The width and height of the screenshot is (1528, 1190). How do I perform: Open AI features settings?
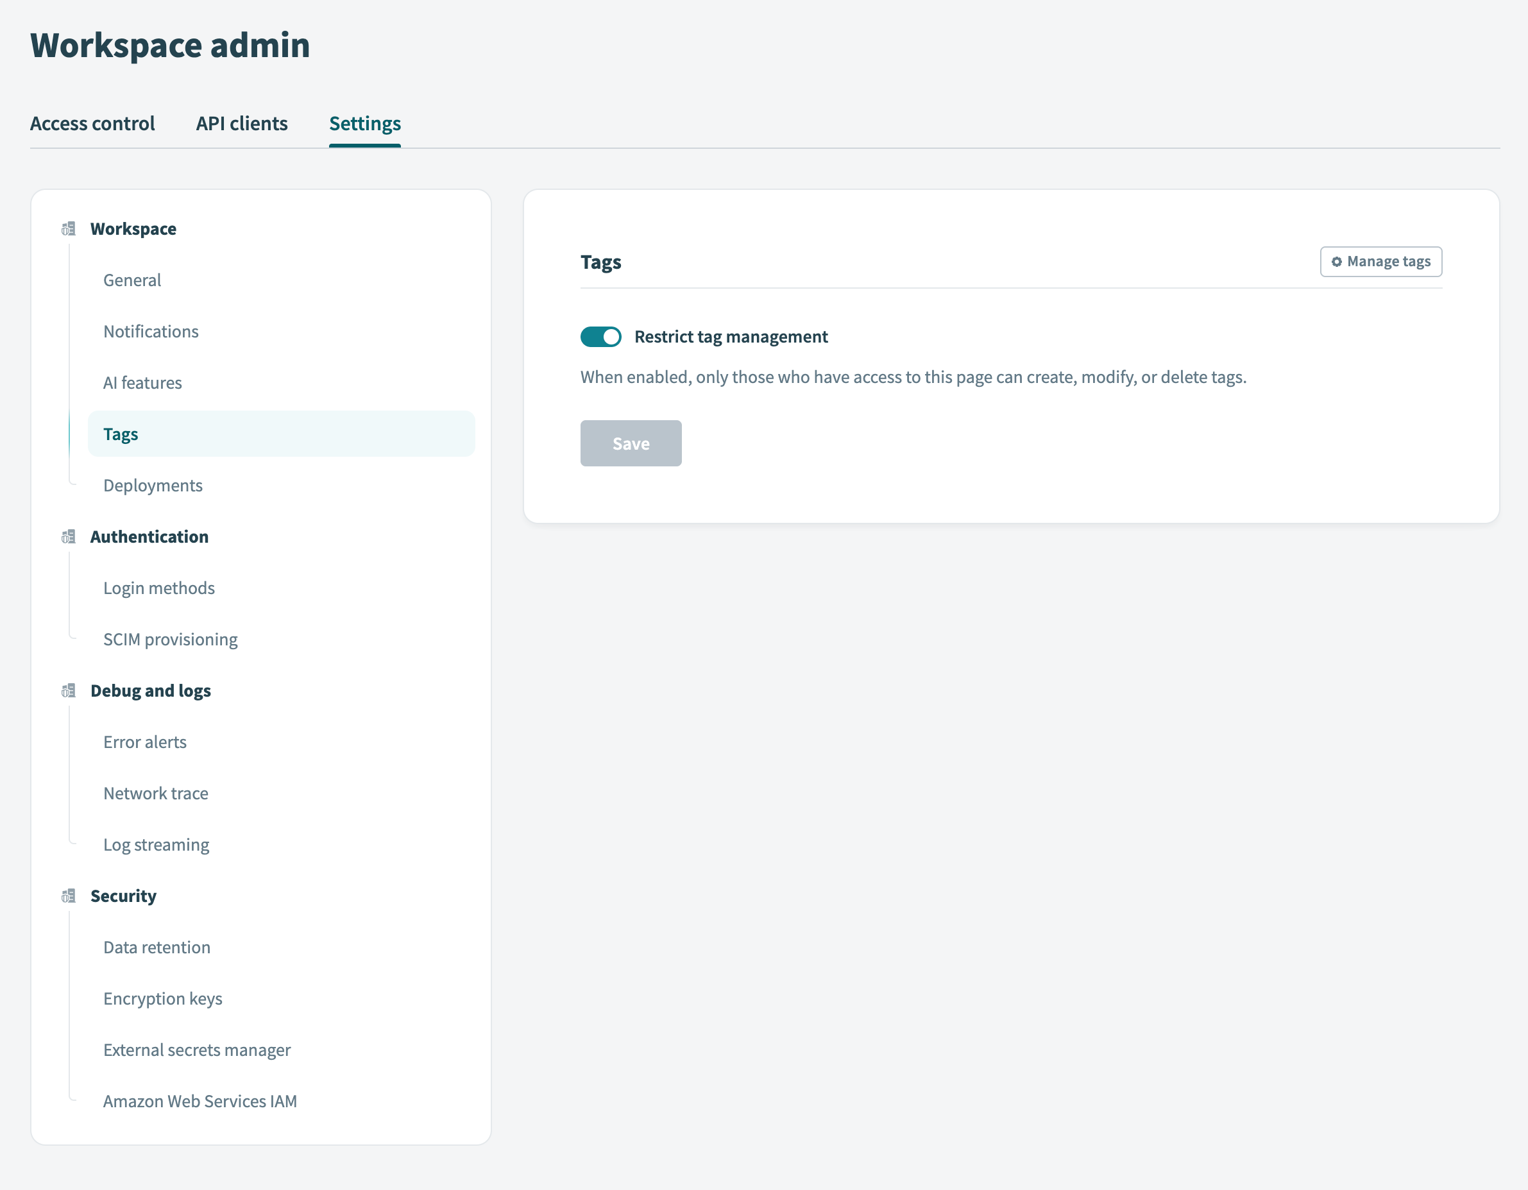point(142,383)
